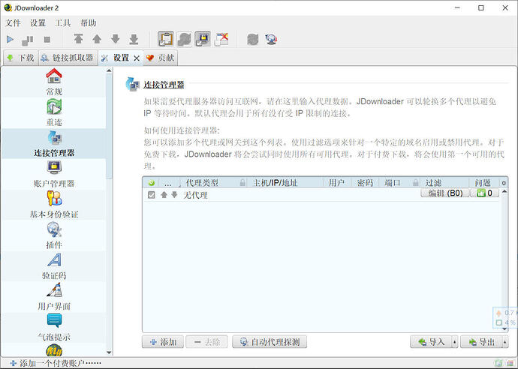Image resolution: width=518 pixels, height=369 pixels.
Task: Open 基本身份验证 settings section
Action: click(x=54, y=205)
